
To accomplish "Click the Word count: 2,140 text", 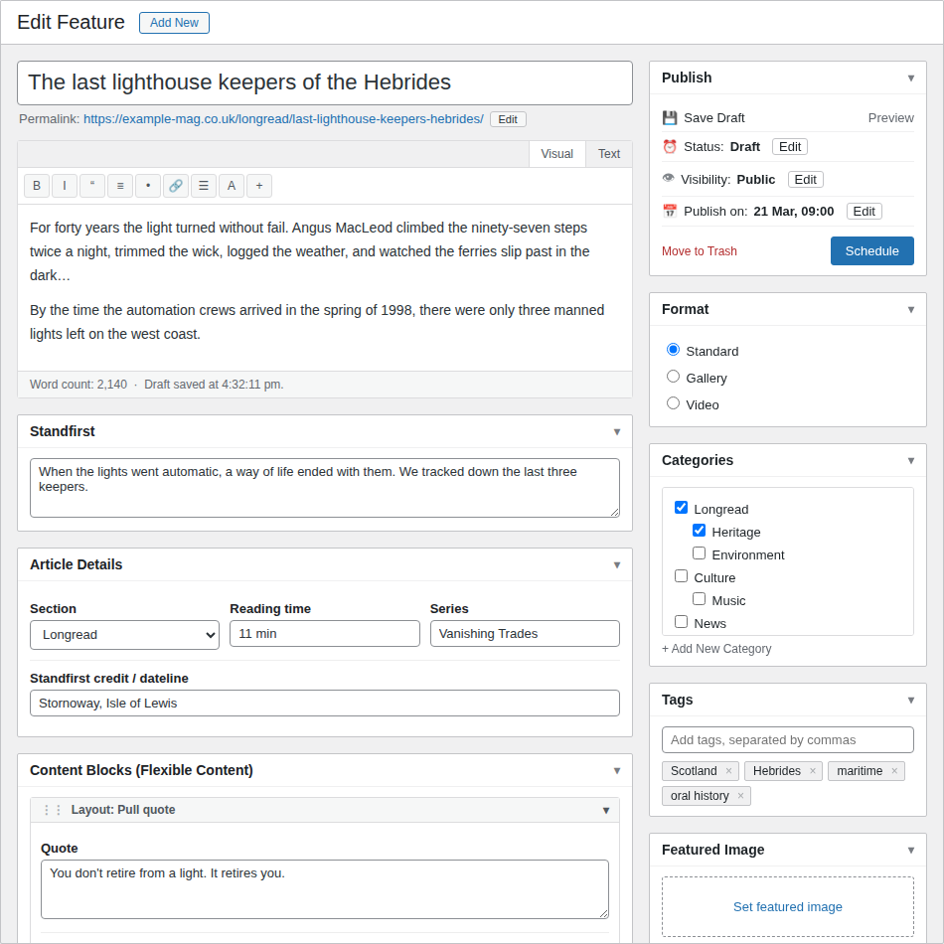I will pyautogui.click(x=79, y=385).
